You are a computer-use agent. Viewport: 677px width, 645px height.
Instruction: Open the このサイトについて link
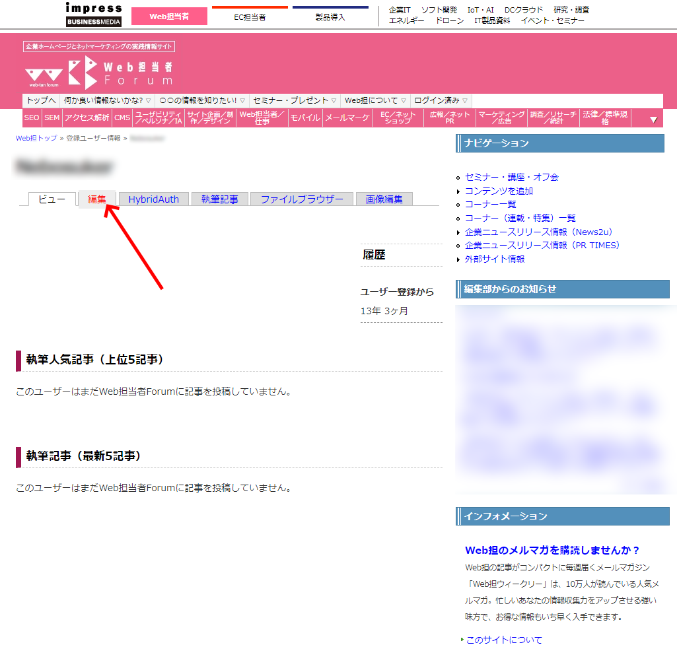point(504,640)
